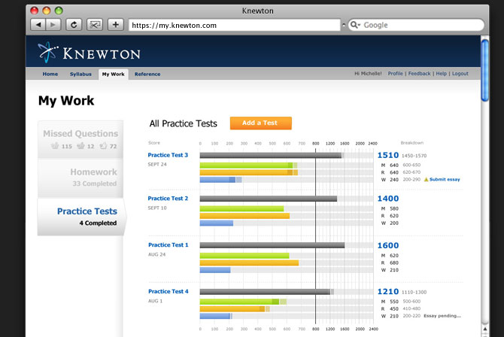Open the Home tab
The image size is (504, 337).
(x=50, y=74)
